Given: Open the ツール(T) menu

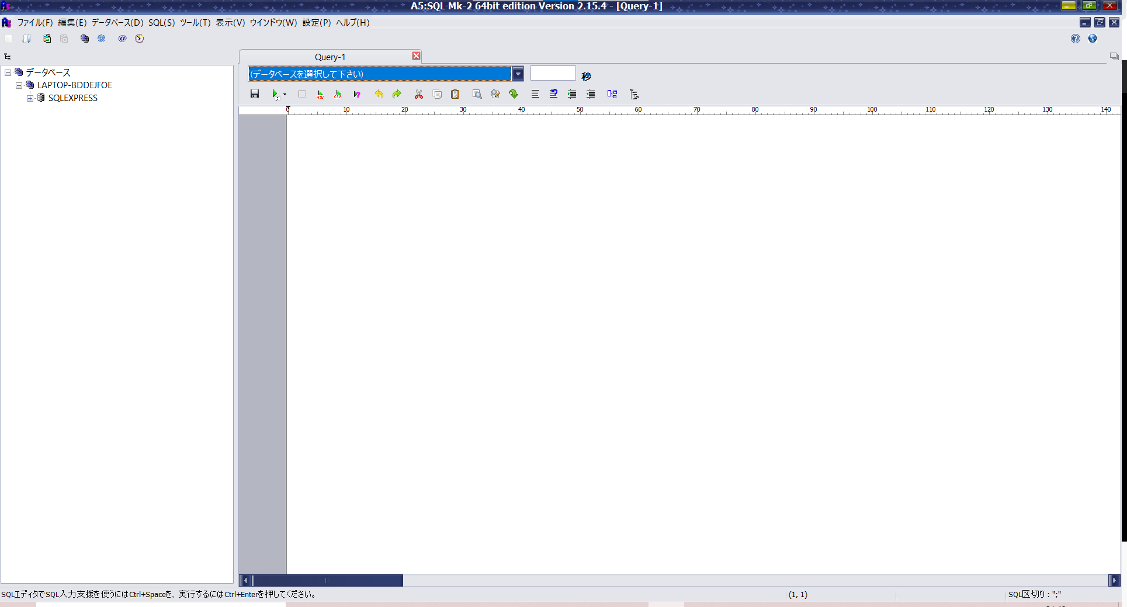Looking at the screenshot, I should [x=195, y=23].
